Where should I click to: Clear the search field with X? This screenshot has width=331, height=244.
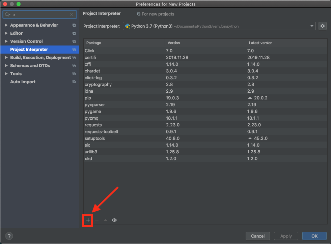[x=72, y=14]
